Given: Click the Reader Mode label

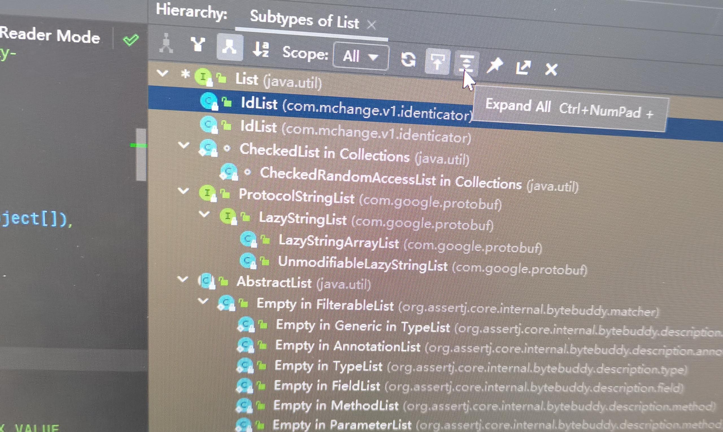Looking at the screenshot, I should (x=50, y=35).
